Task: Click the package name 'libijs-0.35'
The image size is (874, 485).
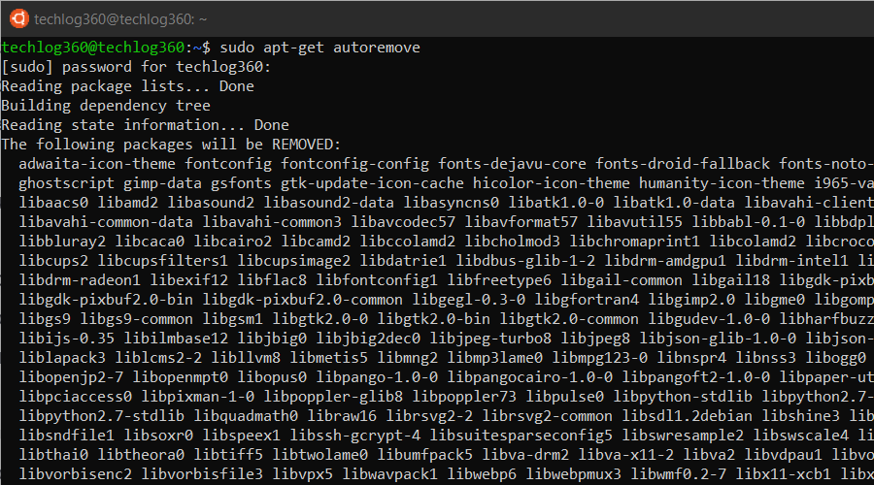Action: pyautogui.click(x=66, y=339)
